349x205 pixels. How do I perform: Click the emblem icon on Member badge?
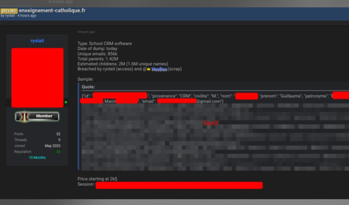coord(23,116)
